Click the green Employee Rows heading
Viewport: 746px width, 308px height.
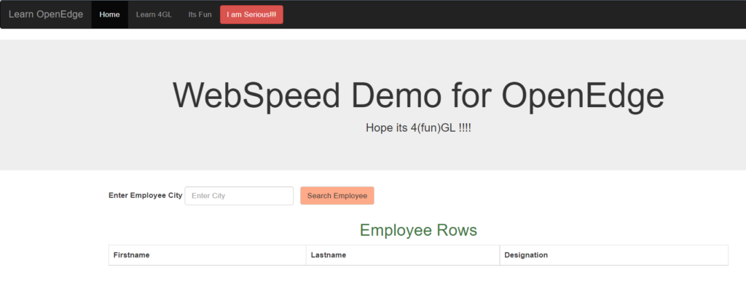pyautogui.click(x=418, y=230)
